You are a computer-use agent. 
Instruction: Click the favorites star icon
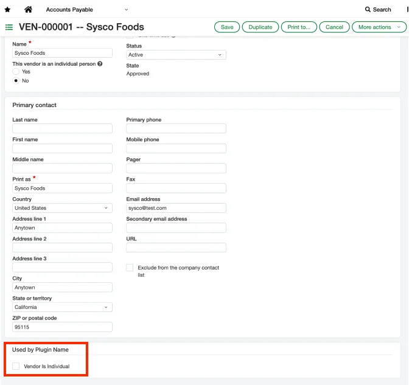[x=7, y=10]
